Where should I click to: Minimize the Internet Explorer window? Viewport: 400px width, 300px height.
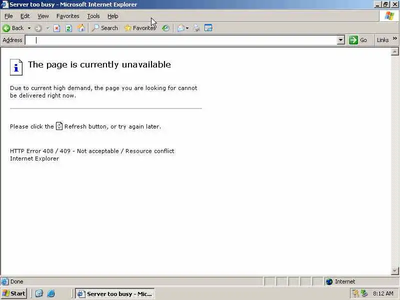coord(377,4)
